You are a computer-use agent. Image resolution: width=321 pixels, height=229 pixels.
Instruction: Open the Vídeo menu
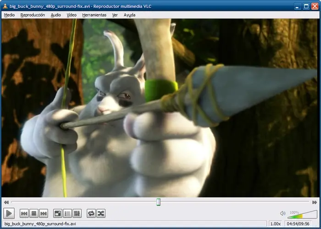72,15
